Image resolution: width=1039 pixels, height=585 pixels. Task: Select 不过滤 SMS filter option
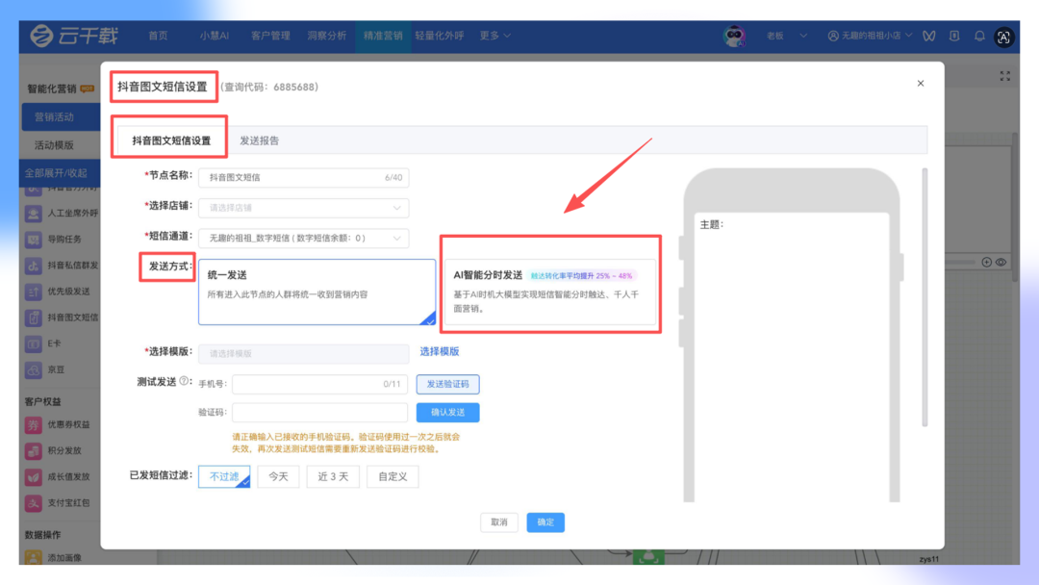[x=224, y=476]
